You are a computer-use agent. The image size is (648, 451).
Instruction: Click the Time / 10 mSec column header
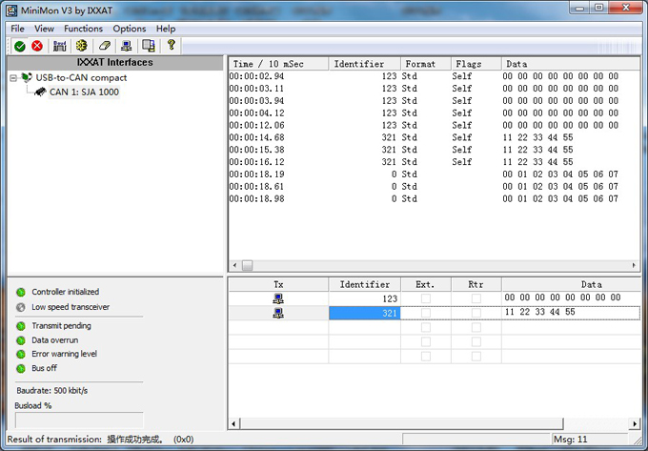coord(278,64)
